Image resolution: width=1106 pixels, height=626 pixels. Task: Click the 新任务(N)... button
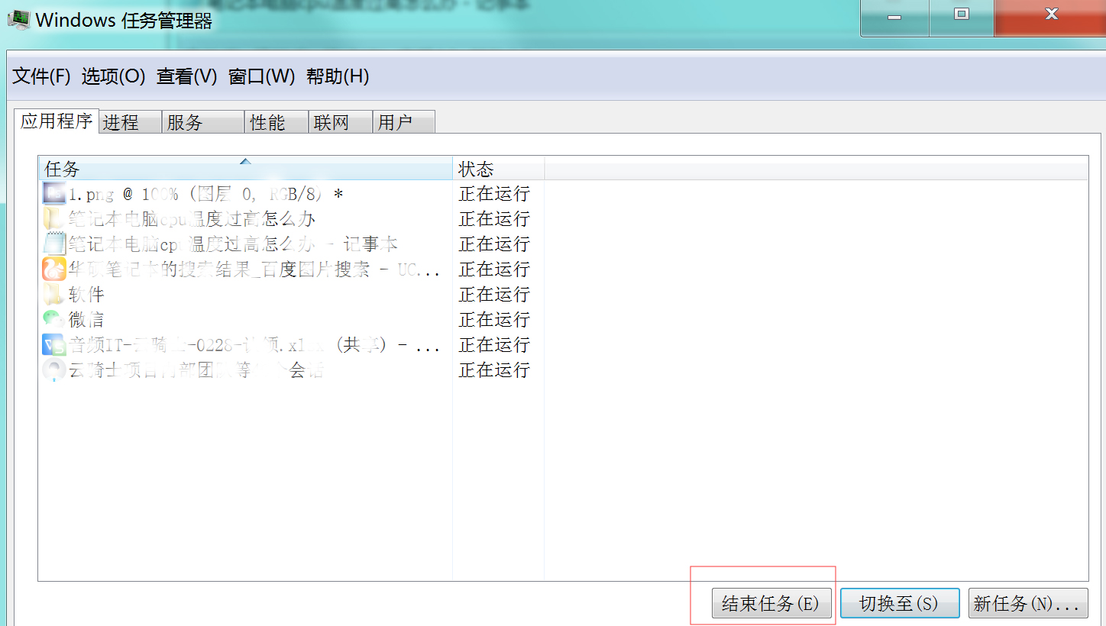point(1028,603)
